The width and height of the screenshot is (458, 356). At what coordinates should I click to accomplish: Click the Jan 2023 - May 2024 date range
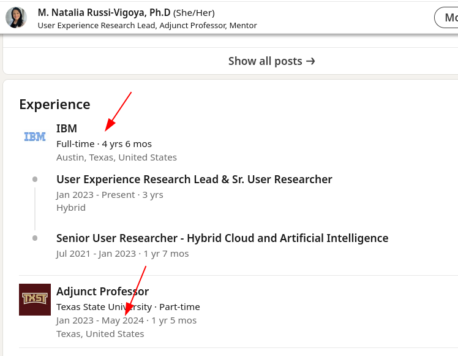(100, 320)
